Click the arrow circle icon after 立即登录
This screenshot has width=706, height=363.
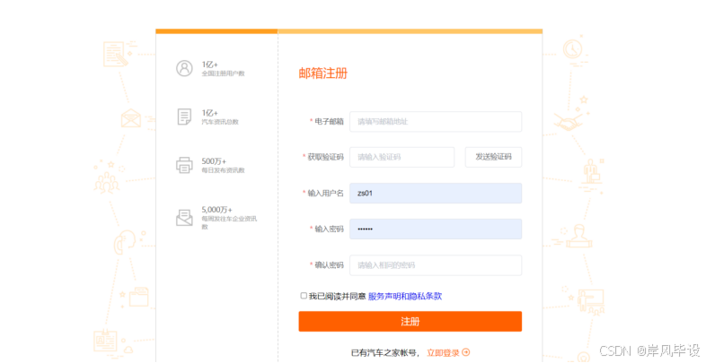coord(466,352)
